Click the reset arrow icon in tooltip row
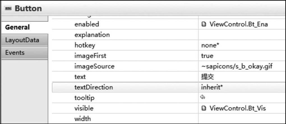The image size is (286, 124). click(x=202, y=98)
